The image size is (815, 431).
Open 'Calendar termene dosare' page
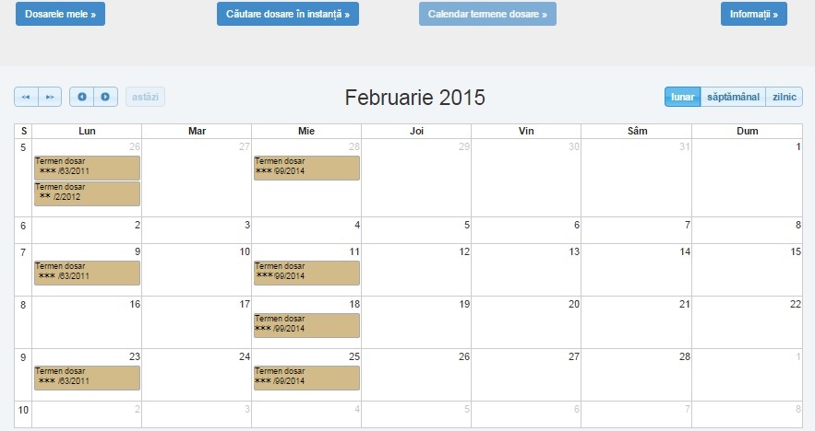pyautogui.click(x=487, y=15)
